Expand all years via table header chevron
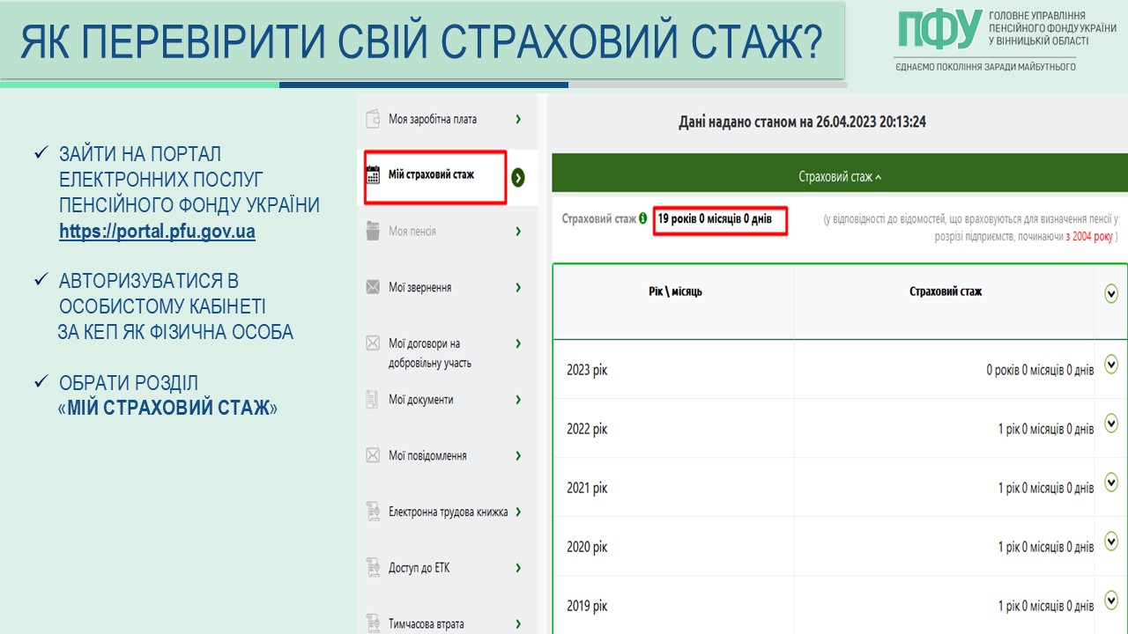 point(1110,294)
